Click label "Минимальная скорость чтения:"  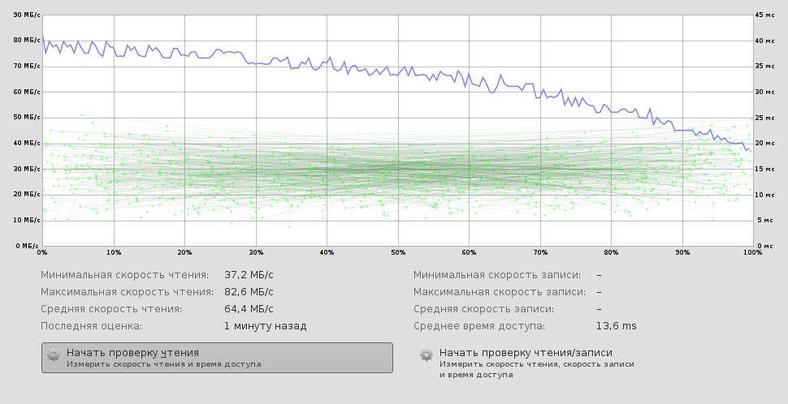124,275
